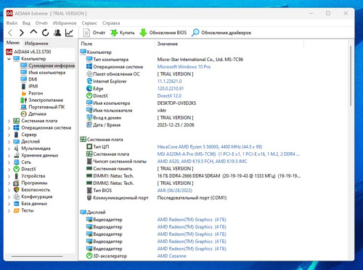This screenshot has width=363, height=270.
Task: Select the Дата / Время row
Action: click(140, 125)
